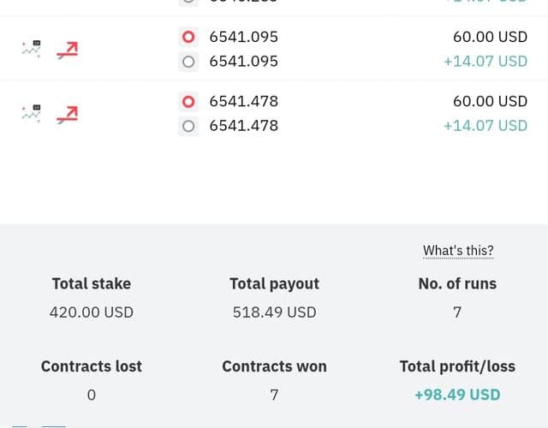Click the Total profit/loss value +98.49 USD
The height and width of the screenshot is (428, 548).
pyautogui.click(x=457, y=395)
